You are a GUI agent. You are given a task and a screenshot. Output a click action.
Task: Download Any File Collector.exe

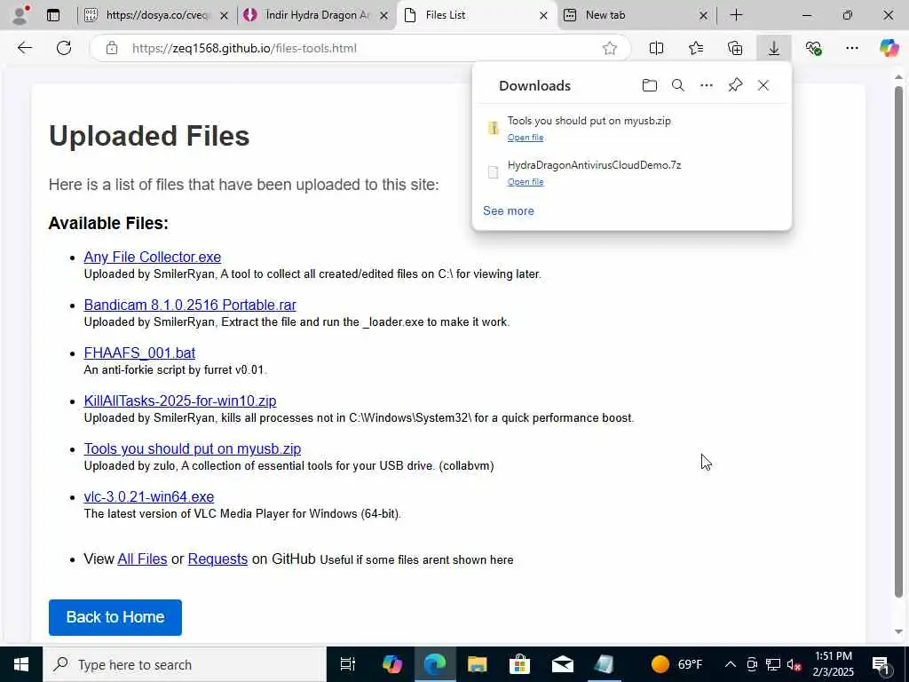pos(153,257)
